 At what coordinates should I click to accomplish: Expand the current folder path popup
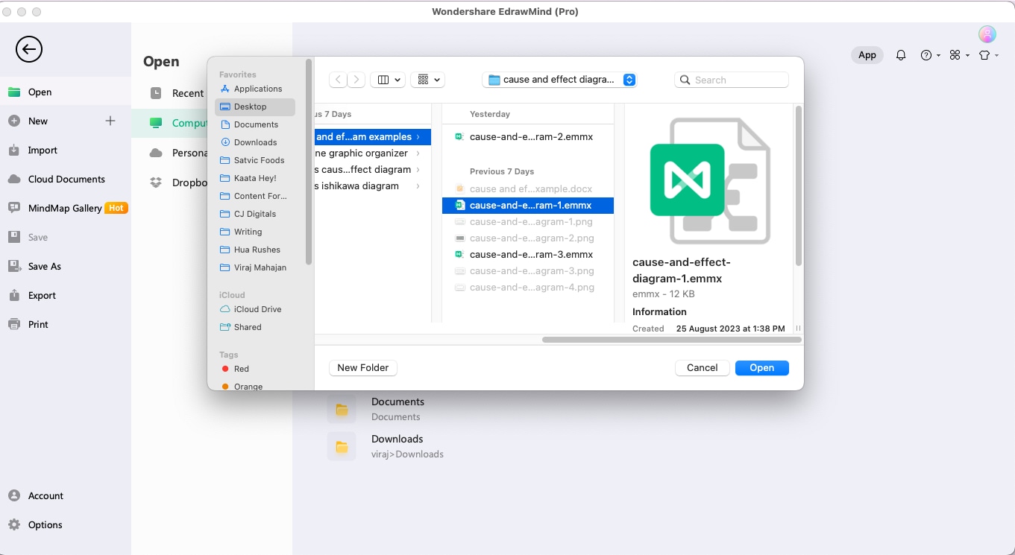click(x=629, y=80)
